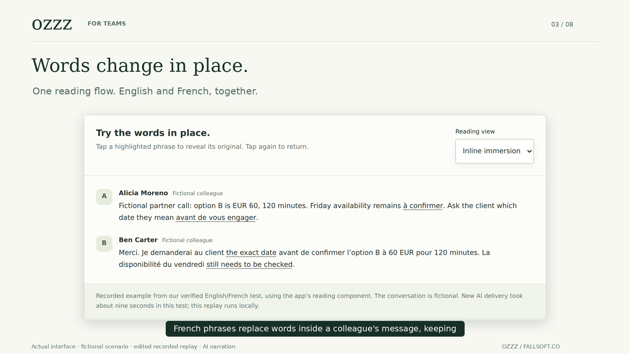Click the name Ben Carter
The height and width of the screenshot is (354, 630).
[x=138, y=240]
